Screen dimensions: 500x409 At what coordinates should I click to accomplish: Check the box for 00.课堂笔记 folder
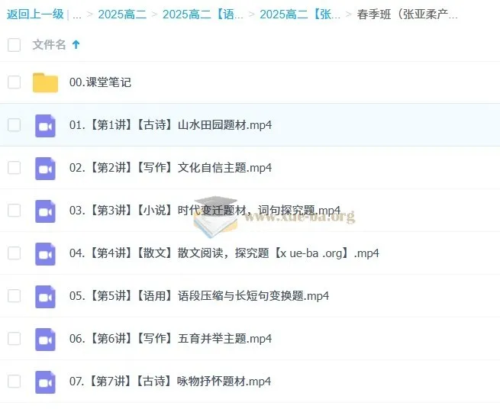pyautogui.click(x=14, y=82)
